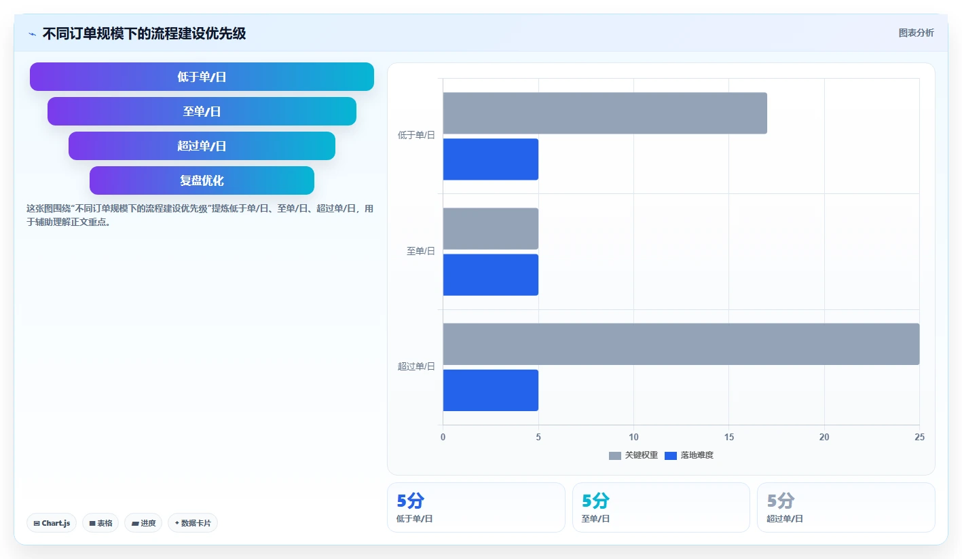Click the 超过单/日 y-axis label
The width and height of the screenshot is (962, 559).
coord(416,366)
